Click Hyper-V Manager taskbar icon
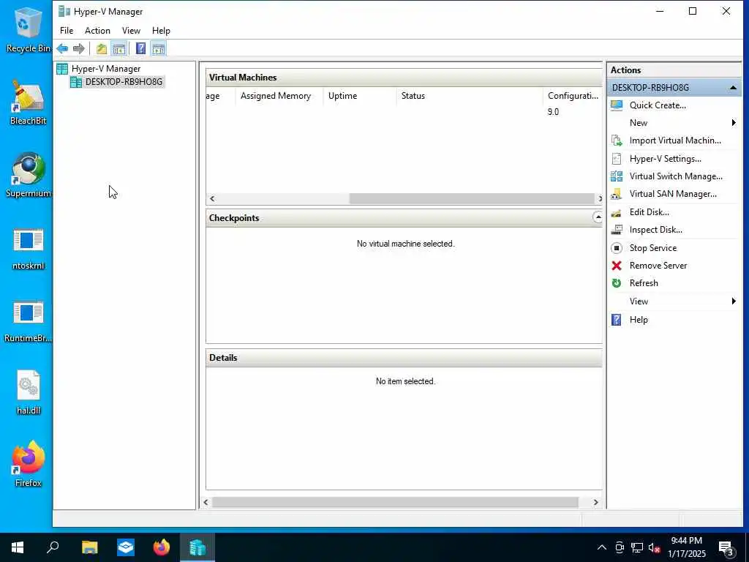Image resolution: width=749 pixels, height=562 pixels. tap(197, 547)
